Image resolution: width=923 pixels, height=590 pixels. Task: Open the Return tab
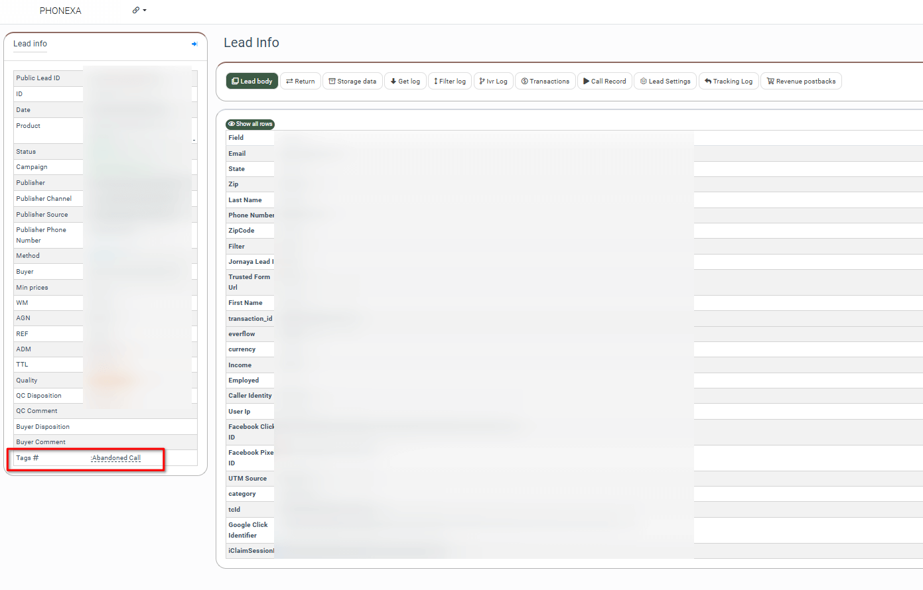coord(301,82)
